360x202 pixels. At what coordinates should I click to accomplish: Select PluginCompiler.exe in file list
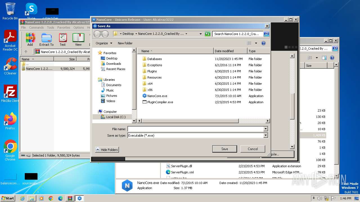coord(160,102)
